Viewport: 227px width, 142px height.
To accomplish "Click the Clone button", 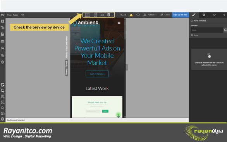I will pos(165,15).
